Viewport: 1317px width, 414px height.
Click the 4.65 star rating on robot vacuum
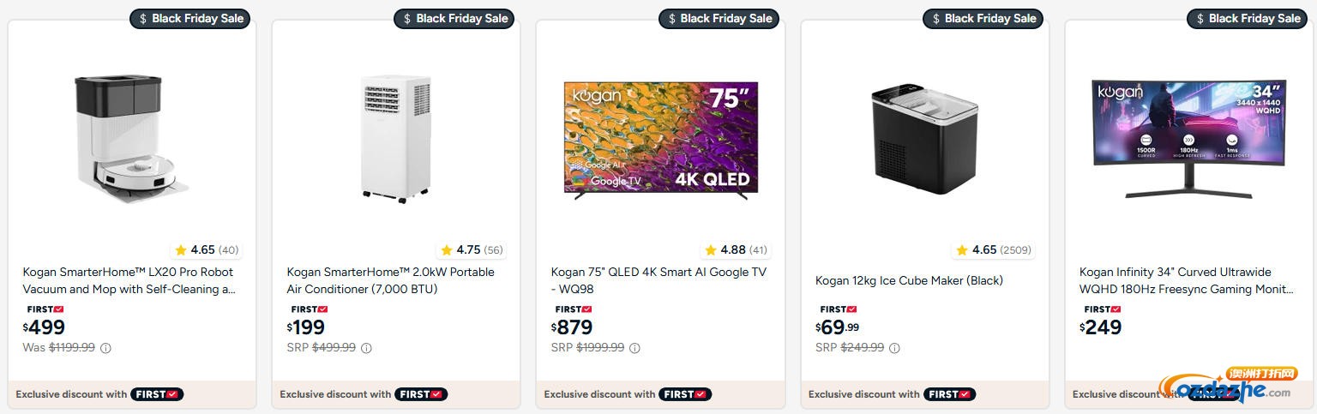pyautogui.click(x=206, y=250)
